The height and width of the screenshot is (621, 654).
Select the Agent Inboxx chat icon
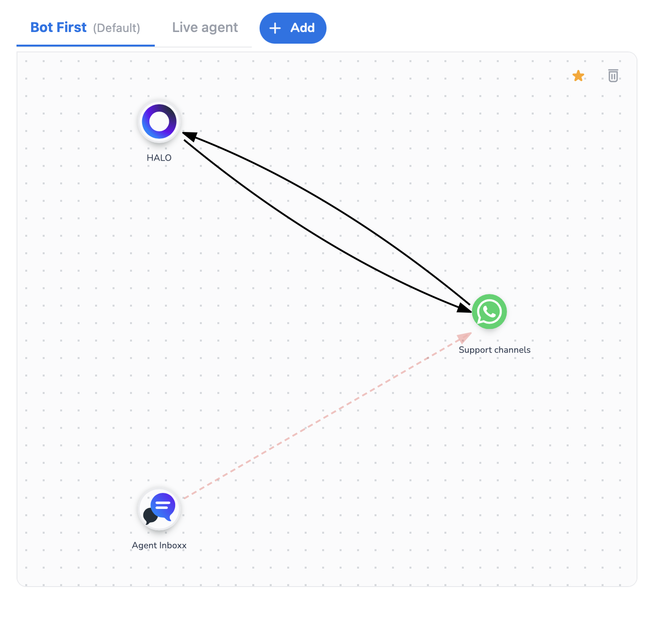point(159,509)
